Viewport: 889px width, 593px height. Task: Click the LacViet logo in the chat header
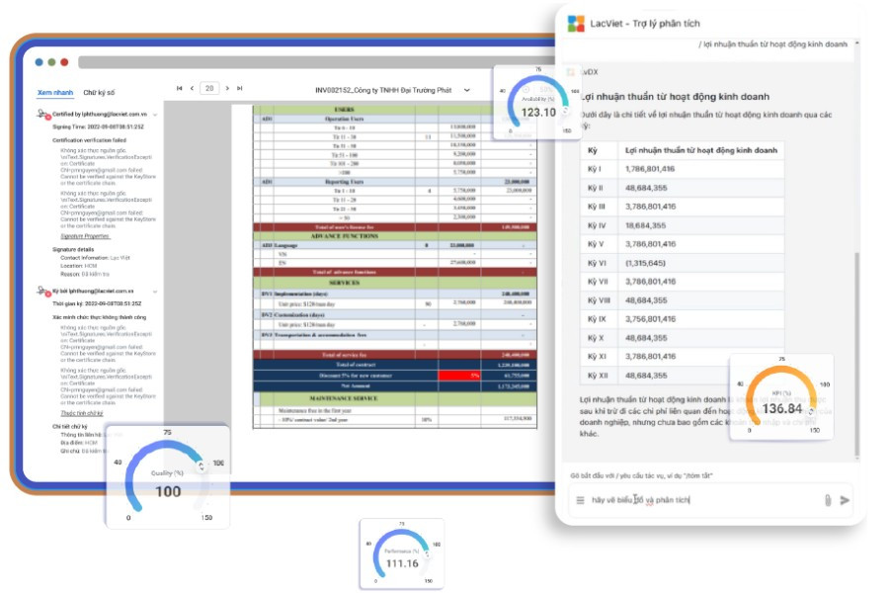(x=575, y=22)
